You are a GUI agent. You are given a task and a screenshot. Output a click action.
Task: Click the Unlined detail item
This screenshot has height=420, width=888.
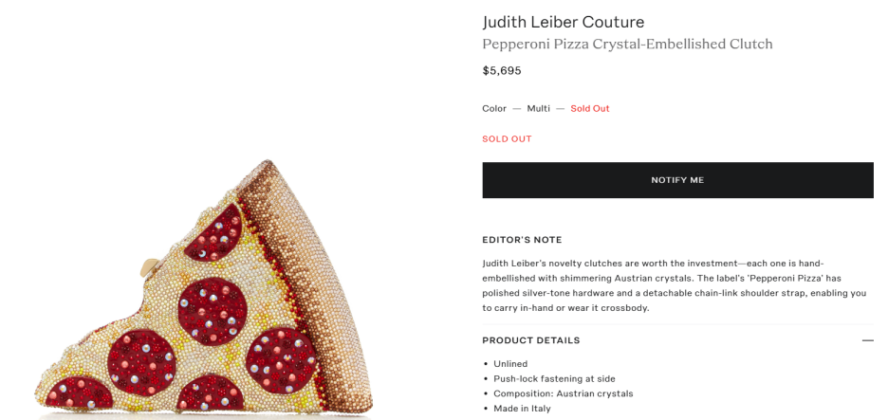click(510, 363)
